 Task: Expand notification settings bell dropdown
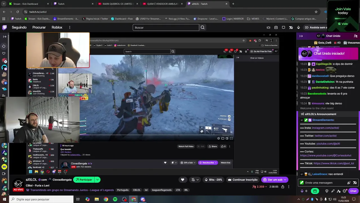pos(197,180)
